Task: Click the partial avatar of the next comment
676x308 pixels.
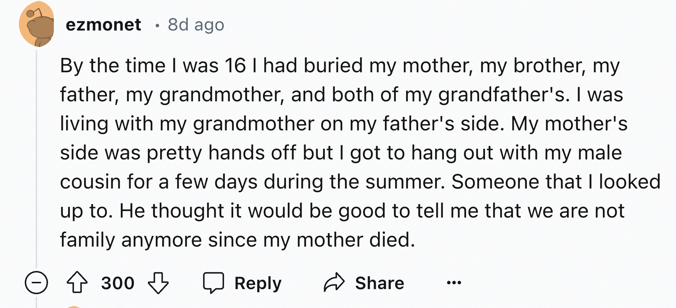Action: pyautogui.click(x=74, y=307)
